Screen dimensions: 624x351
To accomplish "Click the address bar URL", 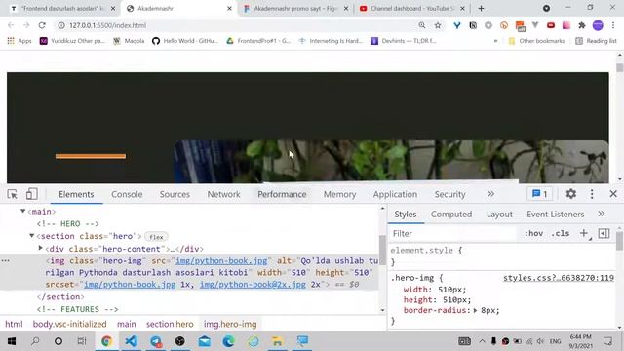I will click(x=108, y=25).
